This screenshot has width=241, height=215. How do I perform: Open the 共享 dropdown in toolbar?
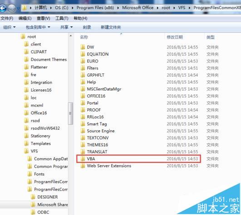(66, 27)
